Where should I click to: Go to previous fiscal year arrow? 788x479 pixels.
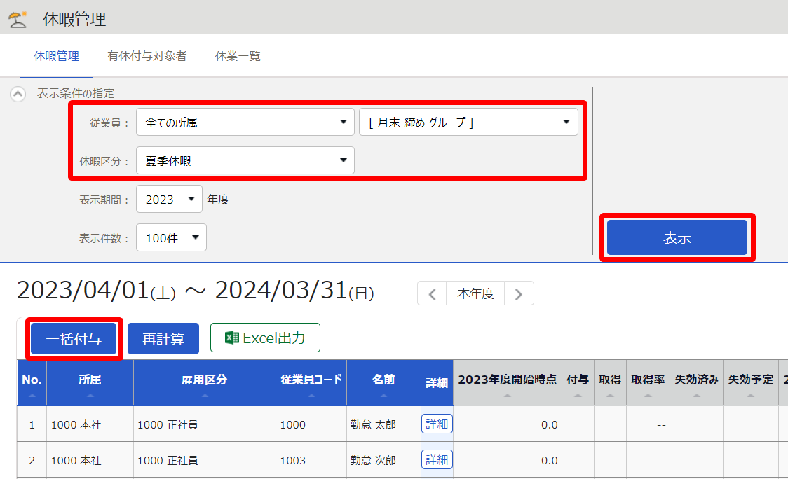pyautogui.click(x=432, y=293)
